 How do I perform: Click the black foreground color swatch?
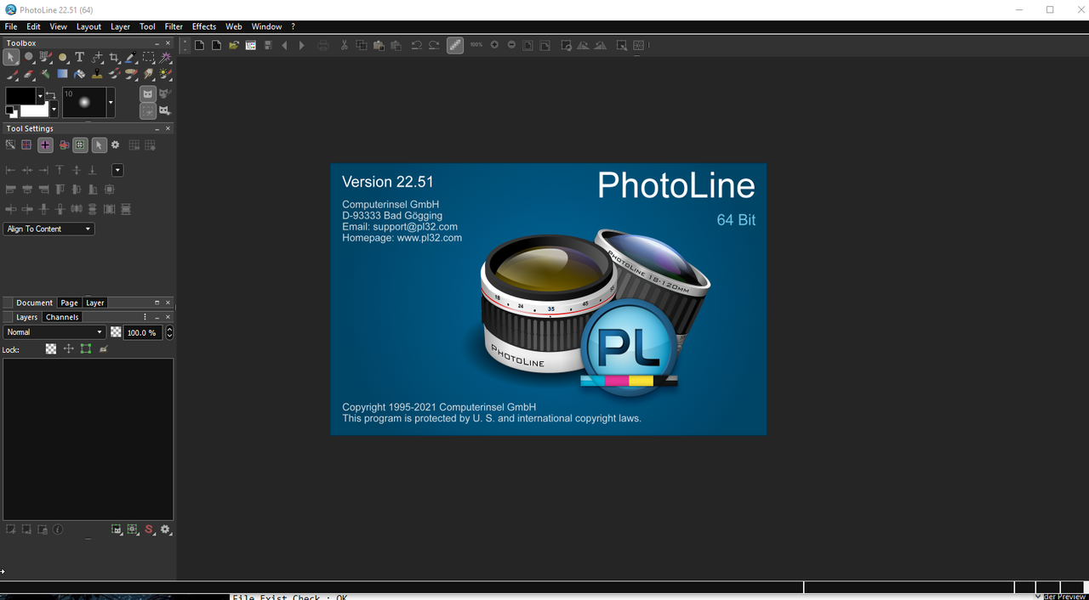click(20, 96)
